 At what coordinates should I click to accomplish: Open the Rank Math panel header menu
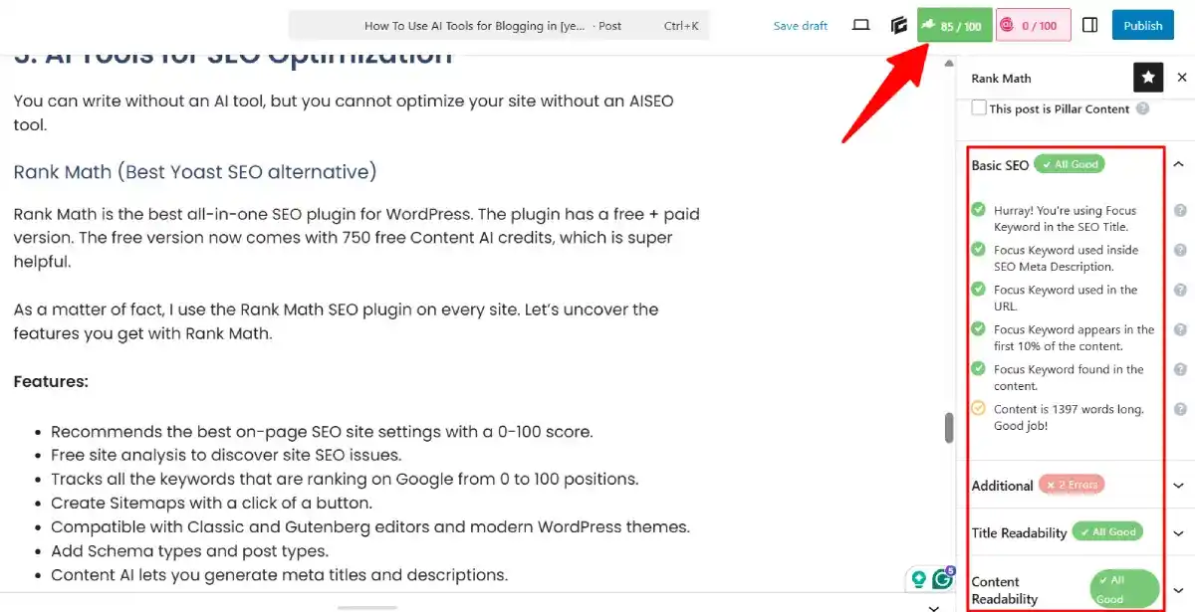1001,78
